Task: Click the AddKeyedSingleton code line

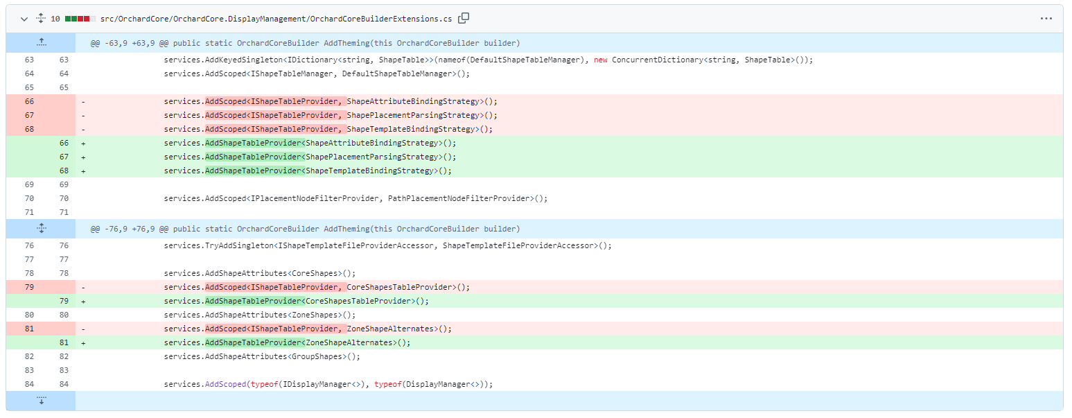Action: [x=488, y=60]
